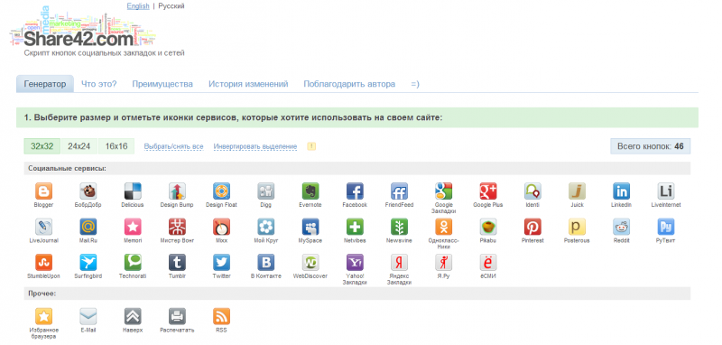Image resolution: width=722 pixels, height=345 pixels.
Task: Choose the 16x16 icon size
Action: click(116, 146)
